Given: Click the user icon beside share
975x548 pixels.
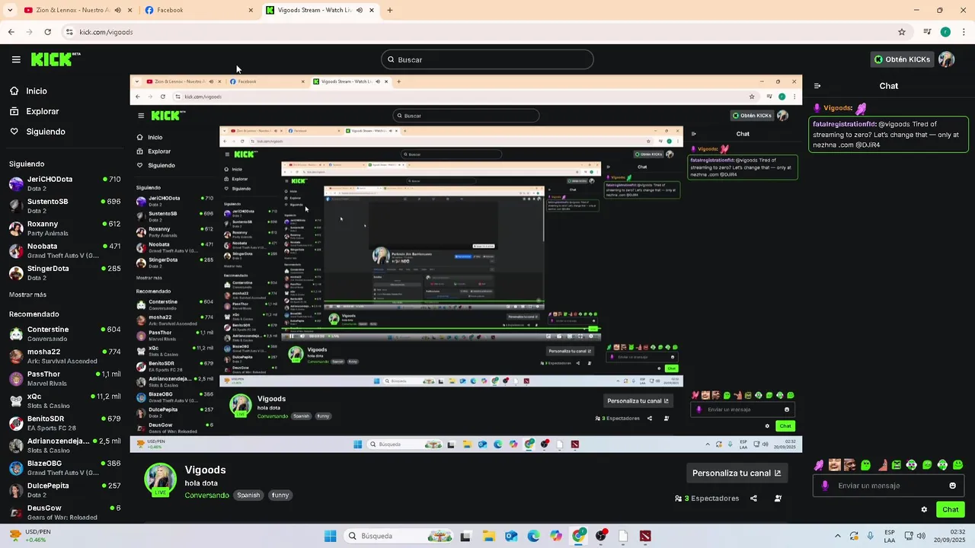Looking at the screenshot, I should (x=778, y=499).
